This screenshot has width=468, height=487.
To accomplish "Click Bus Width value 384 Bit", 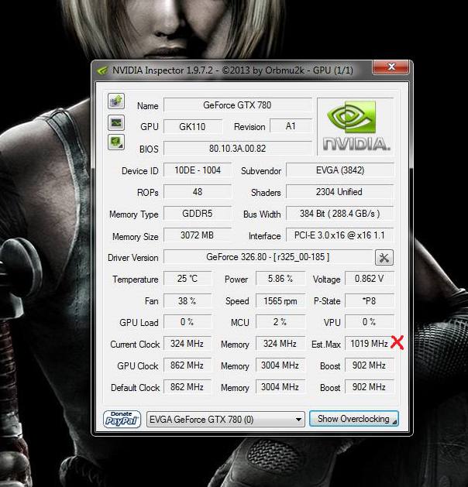I will point(340,214).
